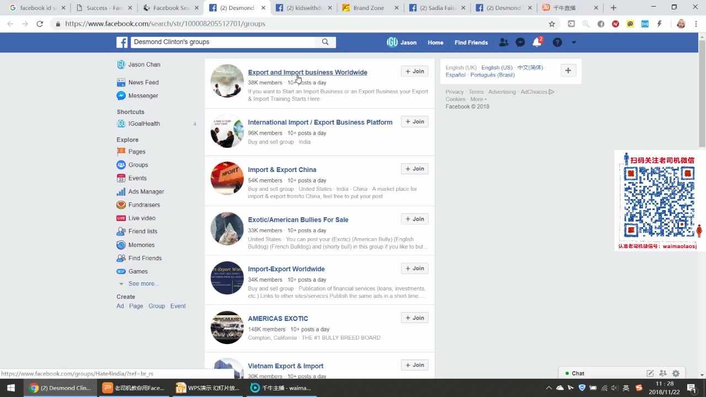The image size is (706, 397).
Task: Click the Jason profile picture in header
Action: point(392,42)
